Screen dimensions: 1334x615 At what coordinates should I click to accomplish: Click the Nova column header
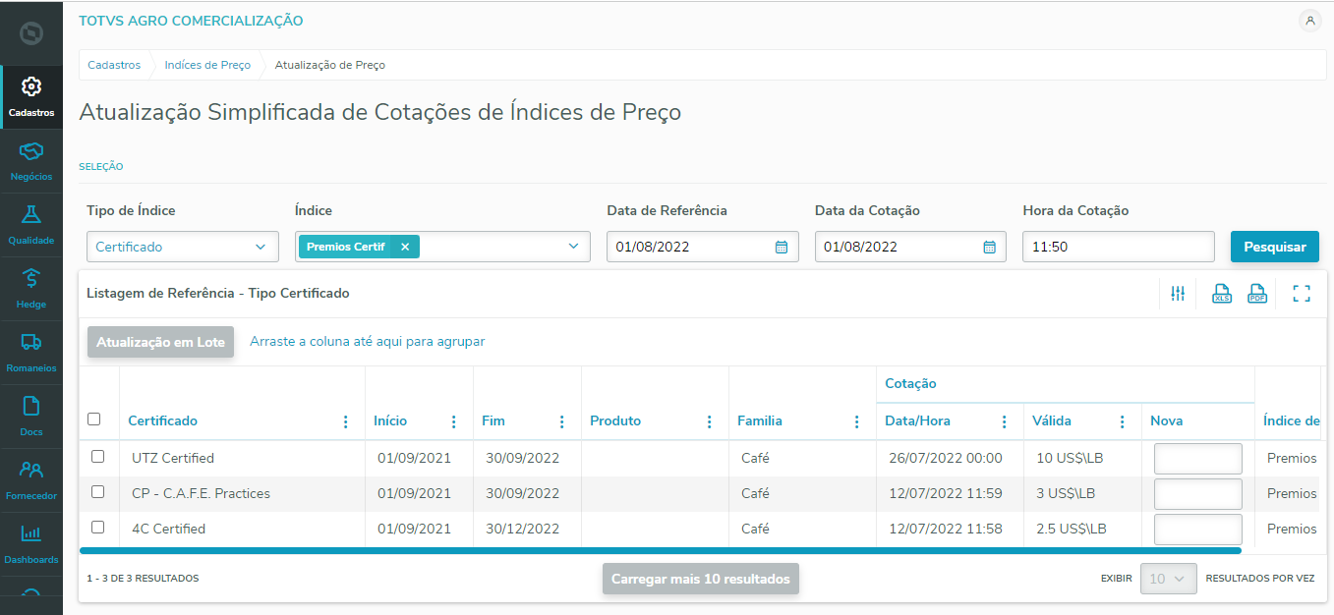pyautogui.click(x=1167, y=421)
